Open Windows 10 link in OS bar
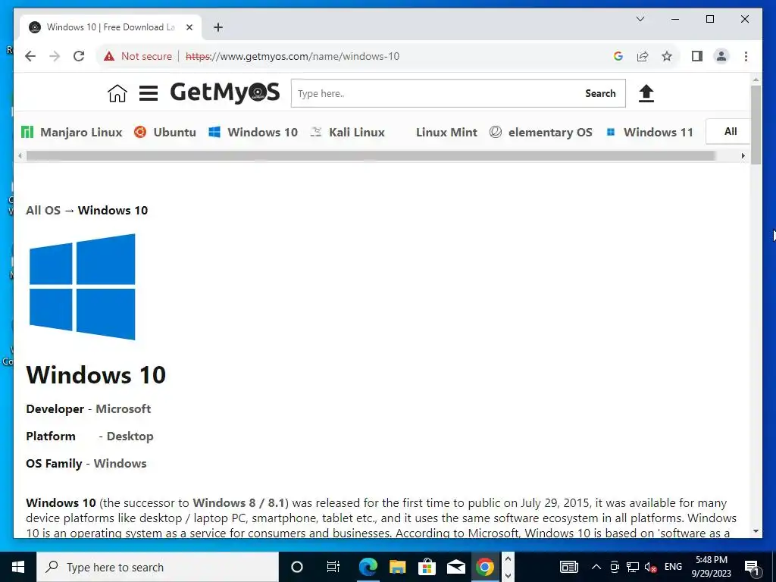 click(x=253, y=132)
